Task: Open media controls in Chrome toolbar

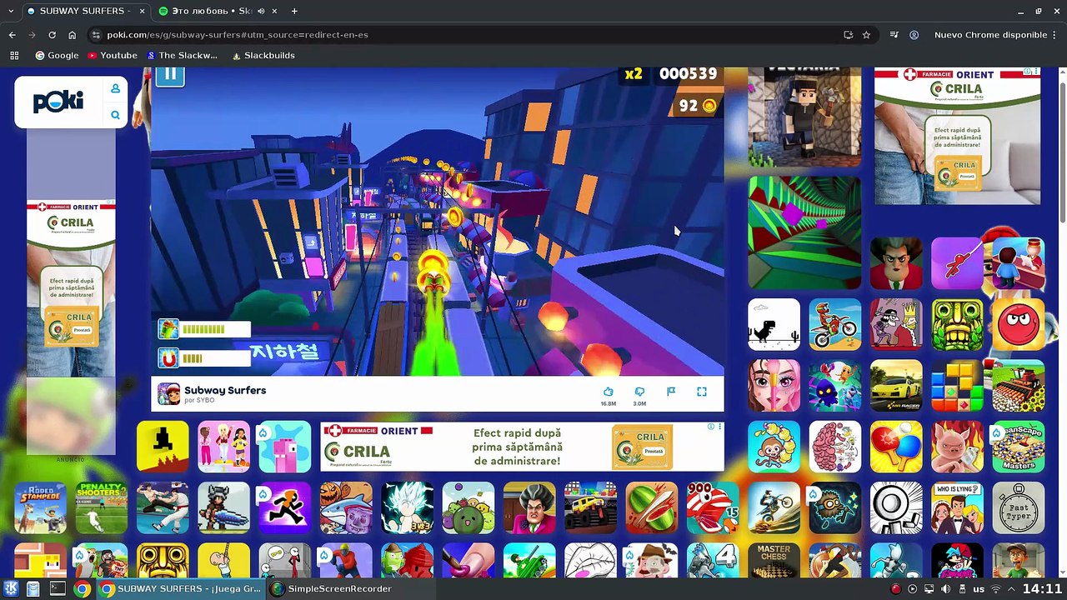Action: point(894,35)
